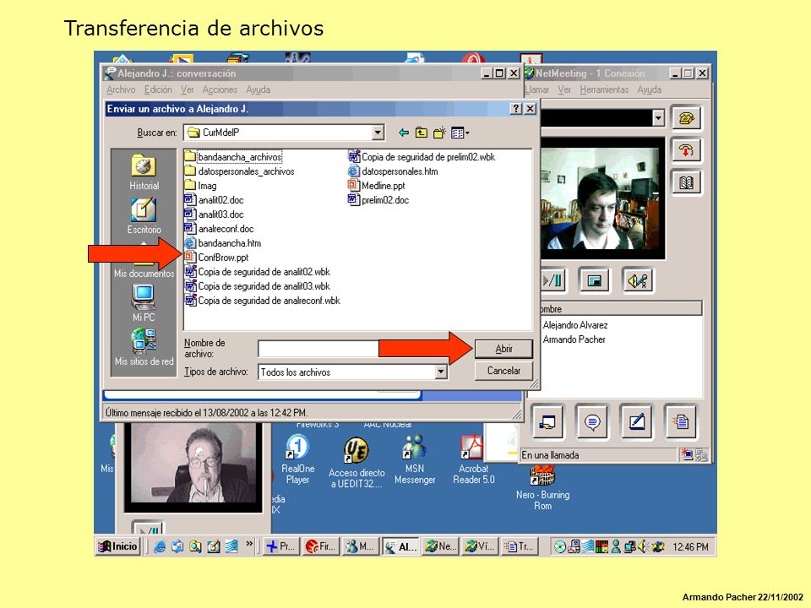Open the NetMeeting directory book icon
Image resolution: width=811 pixels, height=608 pixels.
tap(686, 182)
